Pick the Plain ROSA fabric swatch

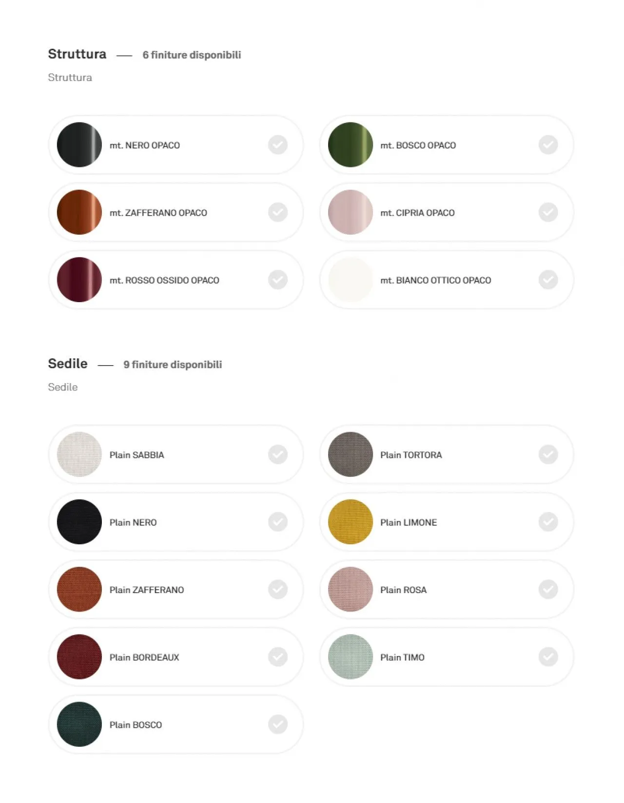tap(351, 589)
